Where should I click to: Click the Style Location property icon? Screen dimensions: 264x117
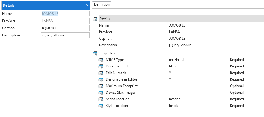coord(101,106)
